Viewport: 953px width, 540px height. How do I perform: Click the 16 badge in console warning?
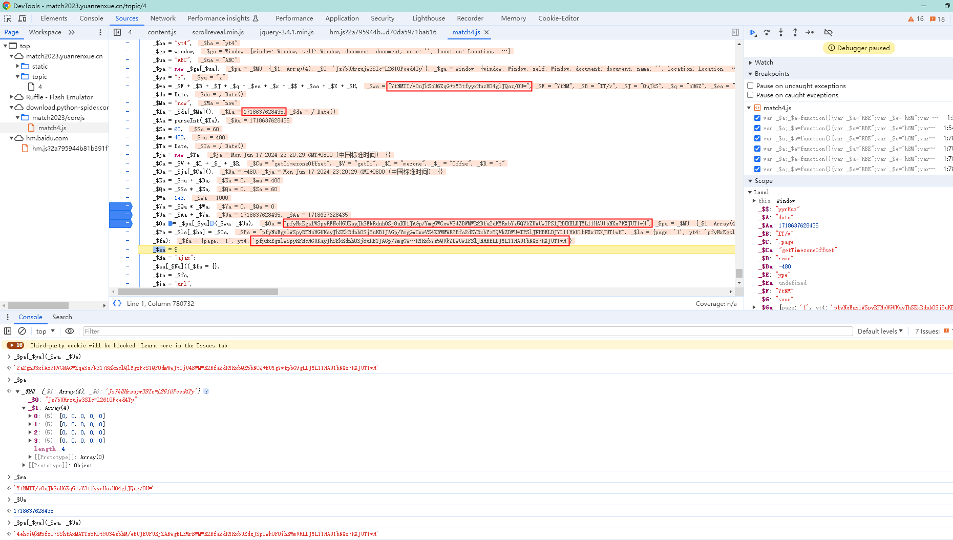click(16, 345)
